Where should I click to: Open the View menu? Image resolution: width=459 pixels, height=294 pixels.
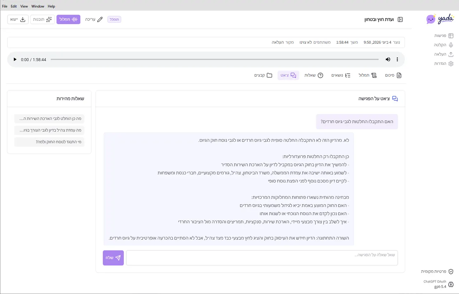pyautogui.click(x=24, y=6)
